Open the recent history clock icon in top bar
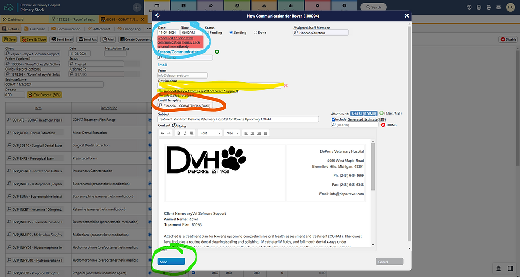Viewport: 520px width, 277px height. pos(469,7)
